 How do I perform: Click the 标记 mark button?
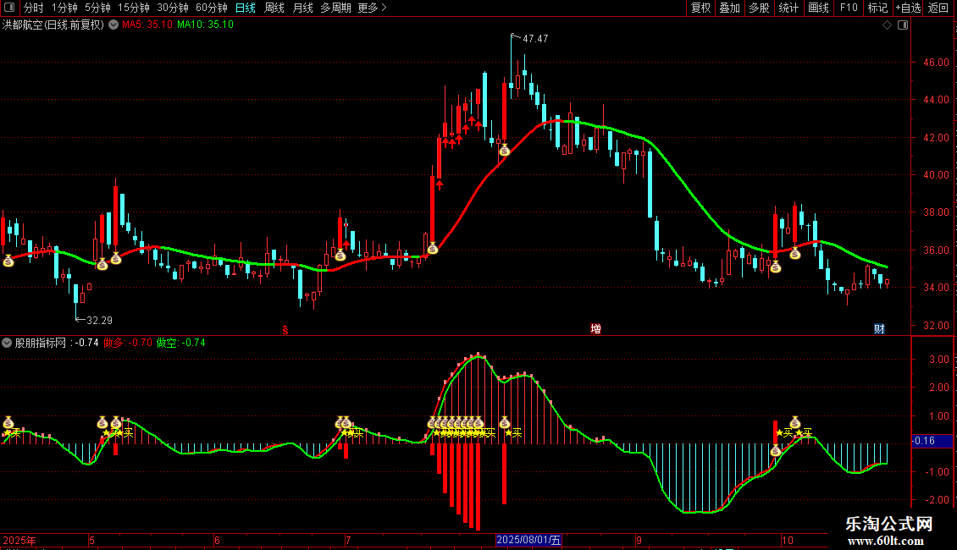877,8
